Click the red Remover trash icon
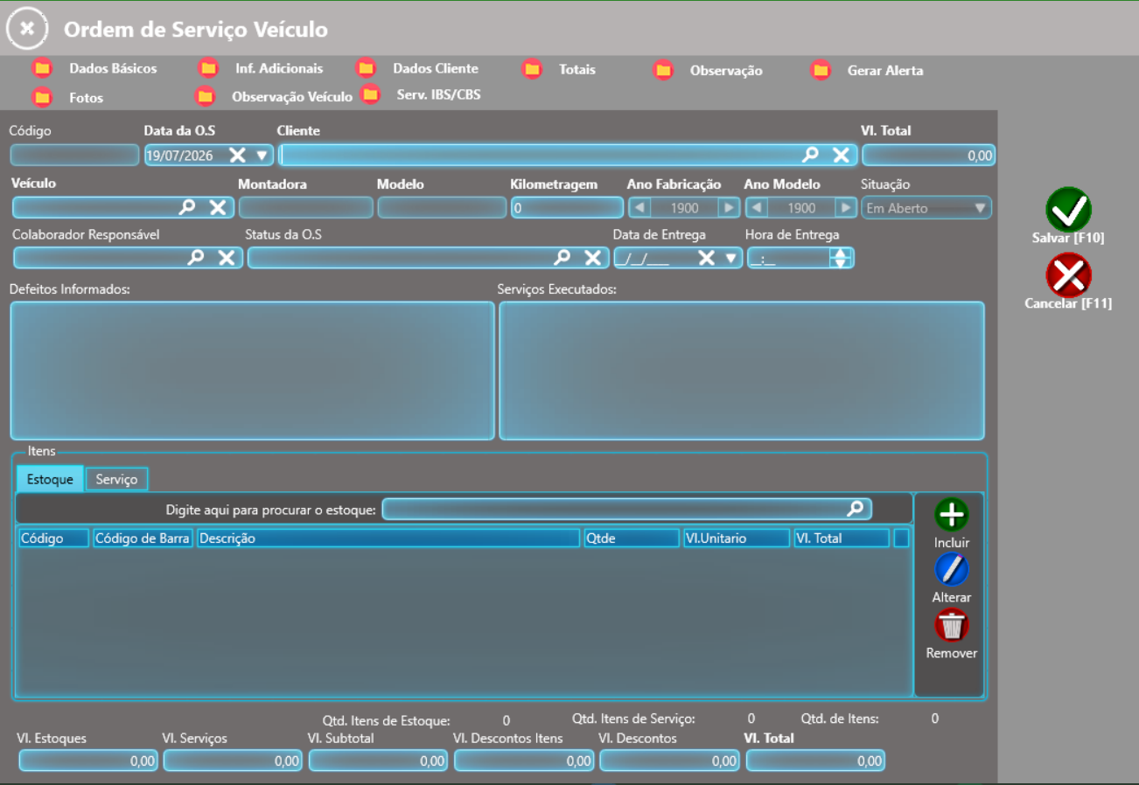 coord(952,626)
